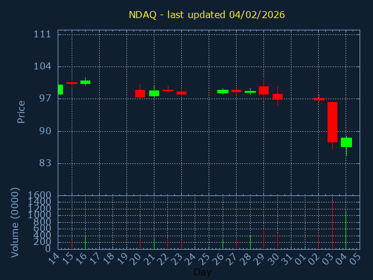This screenshot has height=280, width=373.
Task: Click the day 14 label on x-axis
Action: tap(54, 258)
